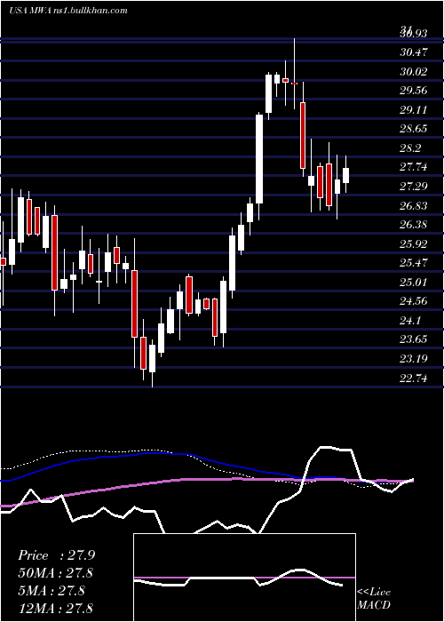This screenshot has width=444, height=622.
Task: Click the long red candle below 29.56
Action: tap(303, 135)
